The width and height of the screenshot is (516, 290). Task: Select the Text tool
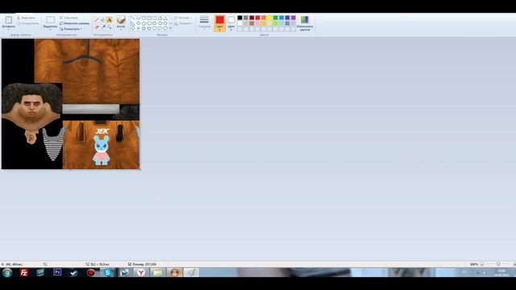[110, 19]
